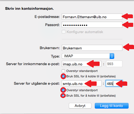
Task: Click the outgoing port field 465
Action: pyautogui.click(x=114, y=83)
